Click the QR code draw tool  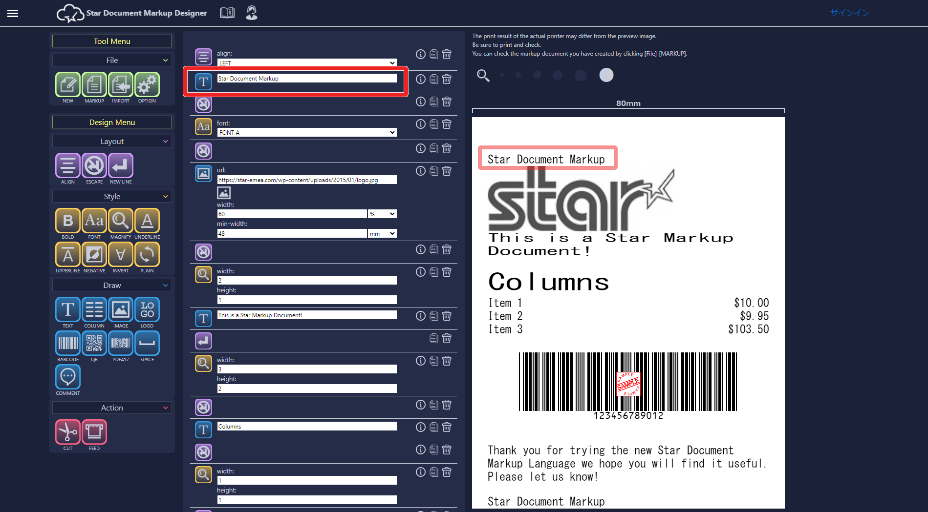94,343
